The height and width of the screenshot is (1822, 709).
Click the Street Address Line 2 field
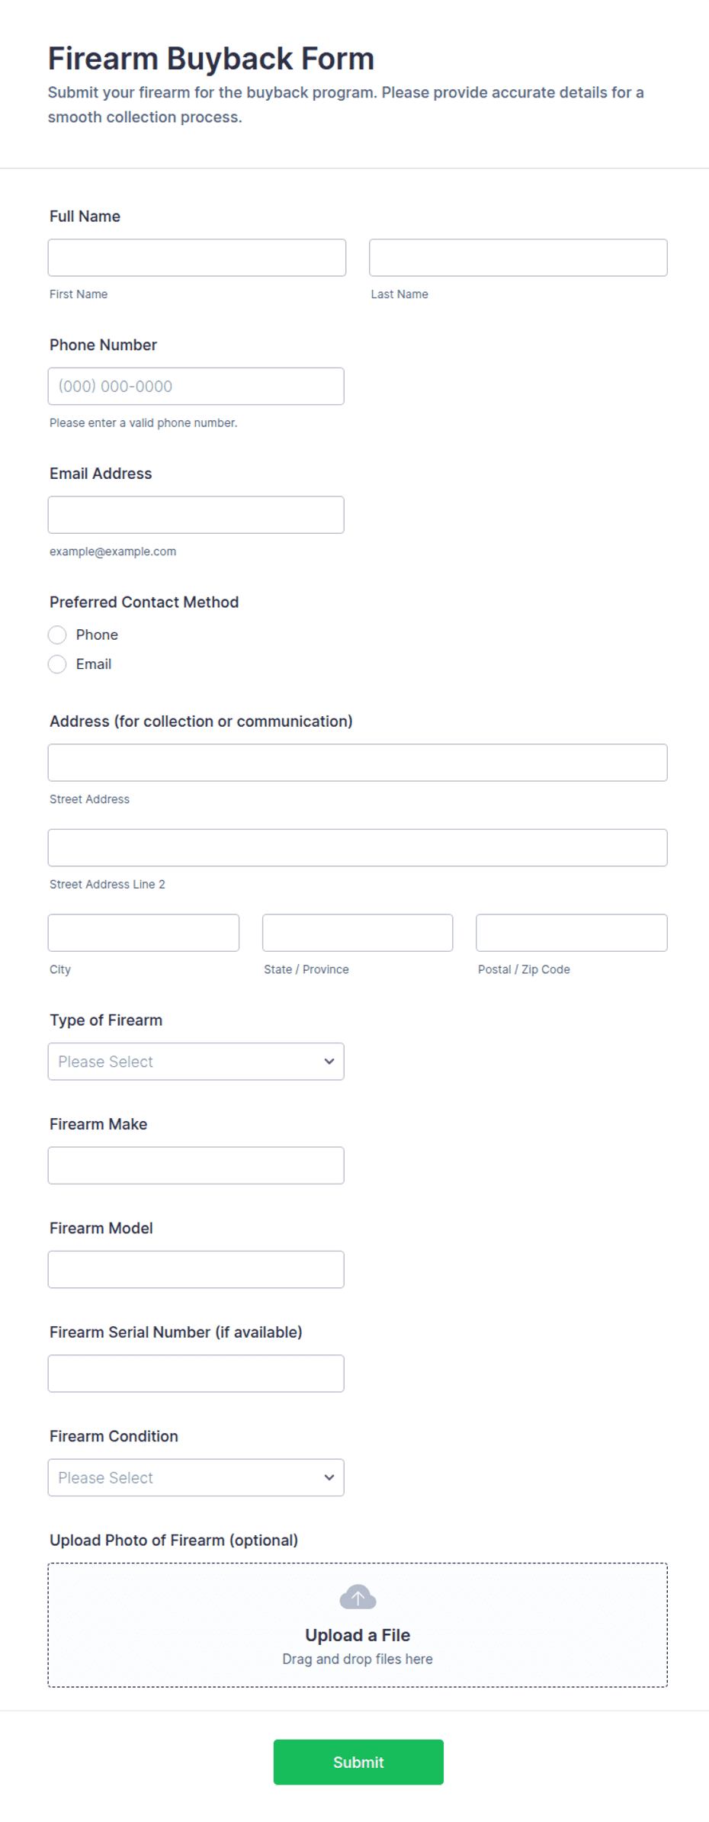point(358,847)
